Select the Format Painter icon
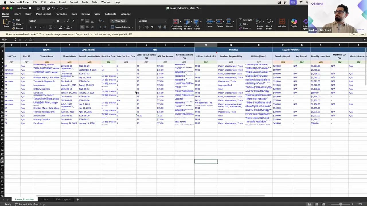This screenshot has width=367, height=206. tap(18, 28)
